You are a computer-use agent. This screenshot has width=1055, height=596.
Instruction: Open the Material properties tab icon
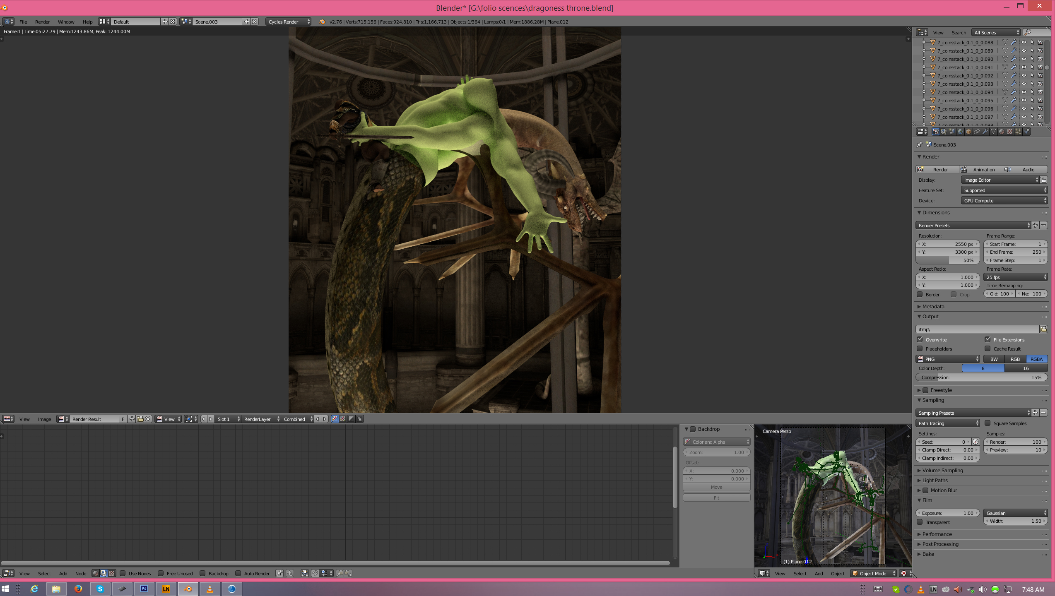pos(1002,132)
